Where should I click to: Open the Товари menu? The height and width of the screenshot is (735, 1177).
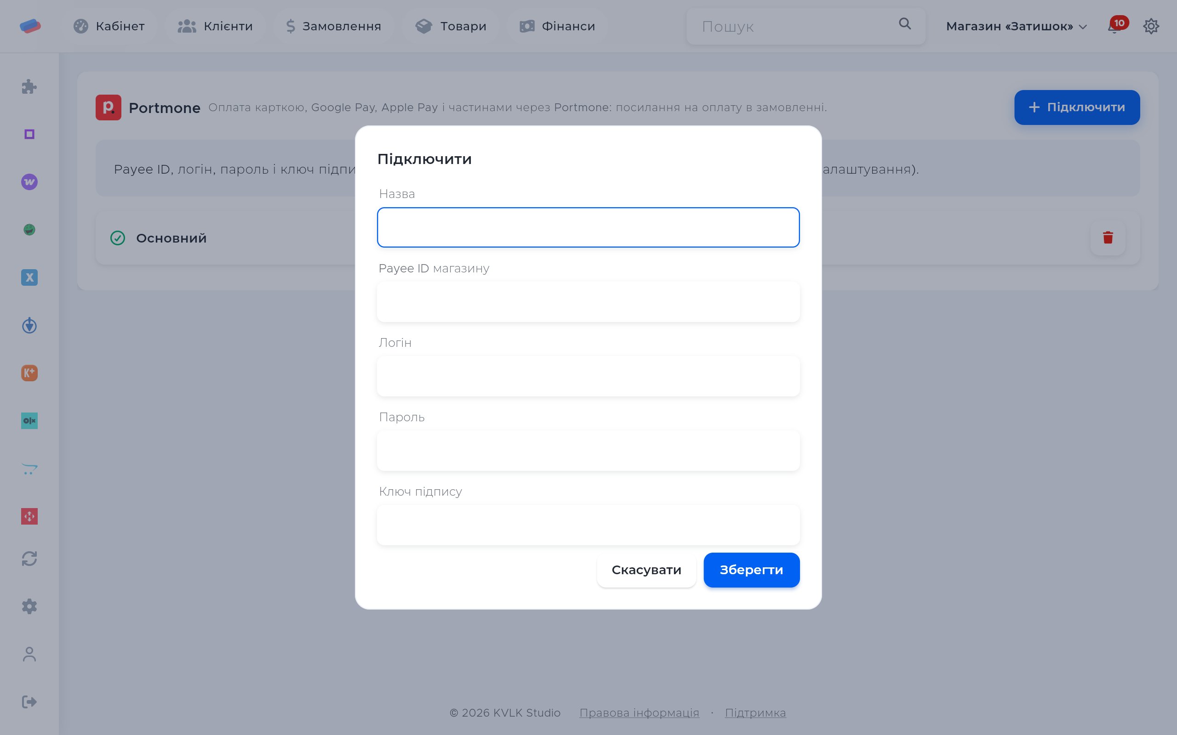point(451,26)
